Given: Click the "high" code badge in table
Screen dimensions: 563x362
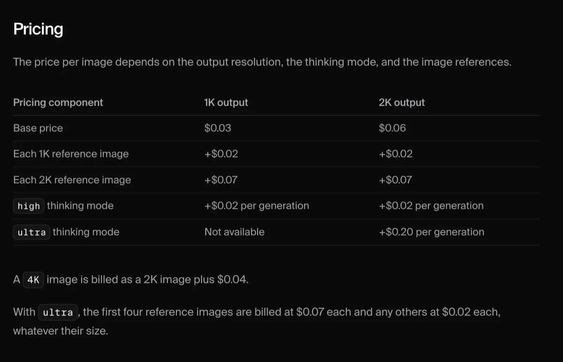Looking at the screenshot, I should tap(29, 206).
